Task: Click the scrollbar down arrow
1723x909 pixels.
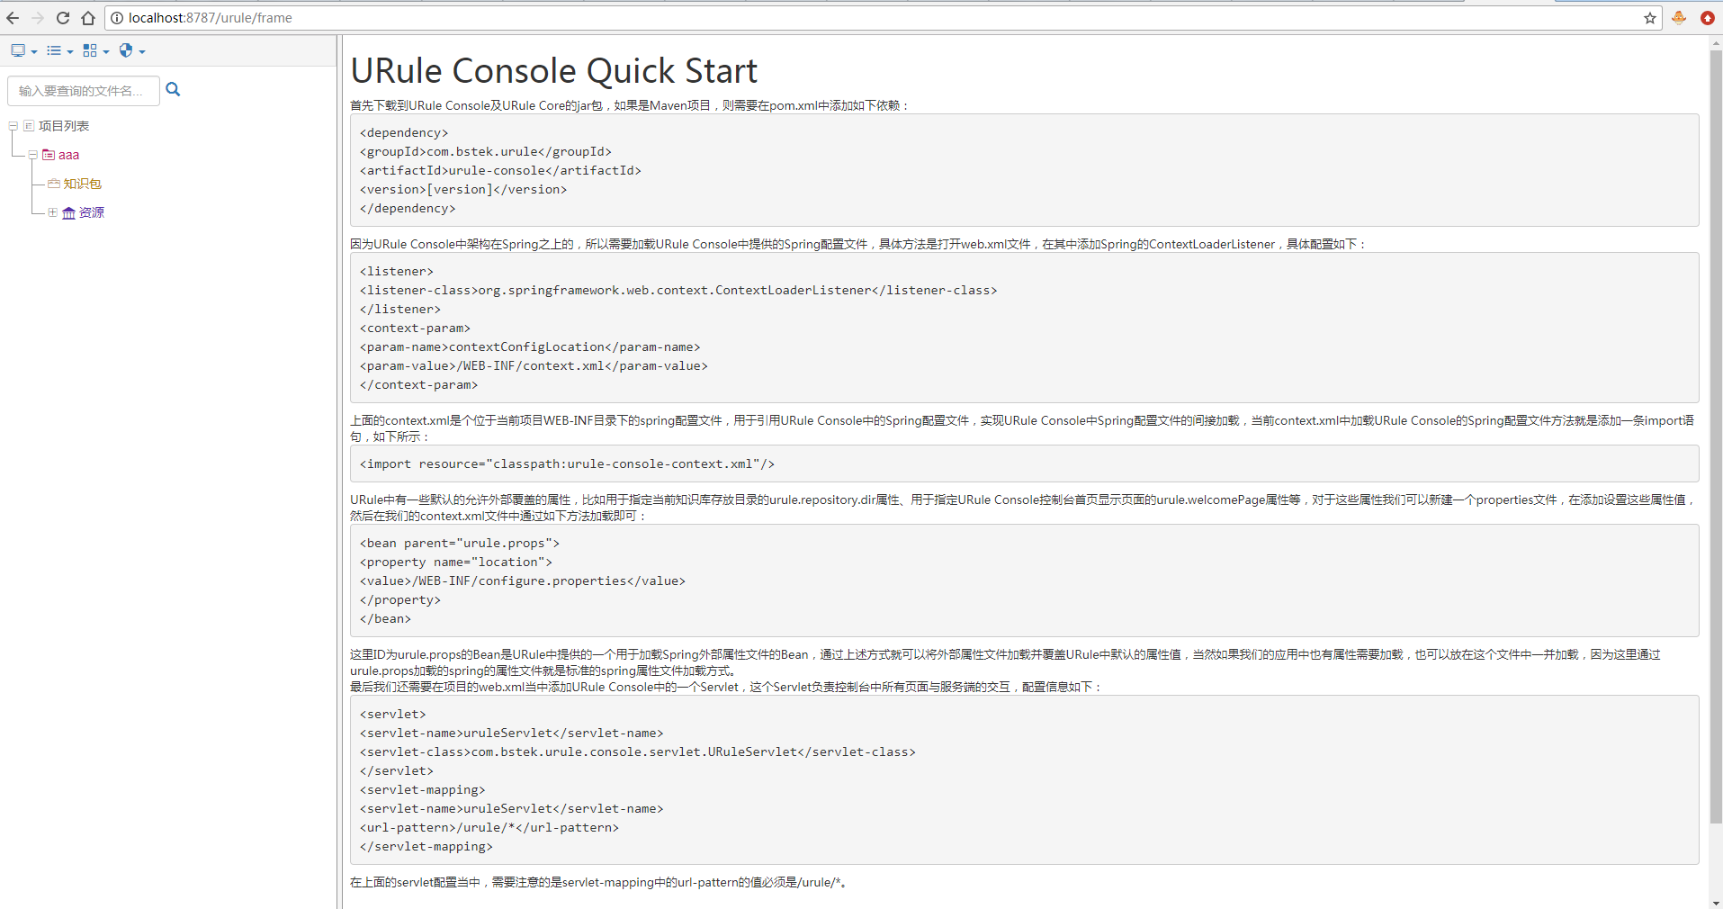Action: click(x=1716, y=902)
